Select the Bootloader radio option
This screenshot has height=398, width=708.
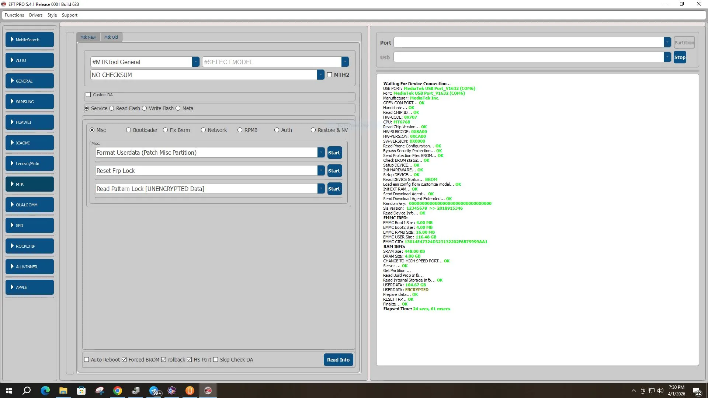129,130
